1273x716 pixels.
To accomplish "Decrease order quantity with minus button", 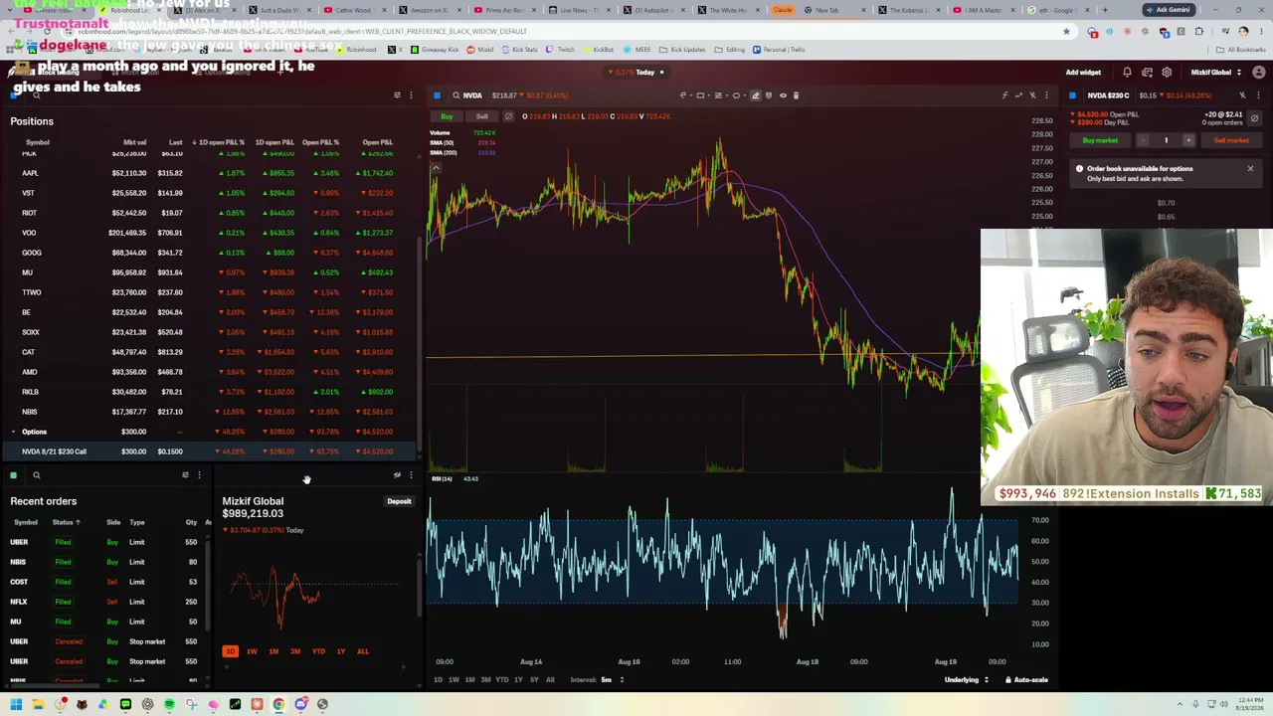I will pos(1143,140).
